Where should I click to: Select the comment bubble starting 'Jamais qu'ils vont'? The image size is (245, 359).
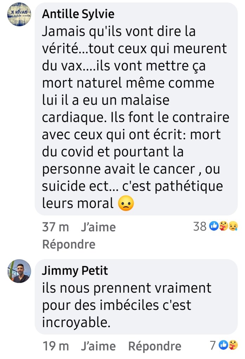[136, 109]
